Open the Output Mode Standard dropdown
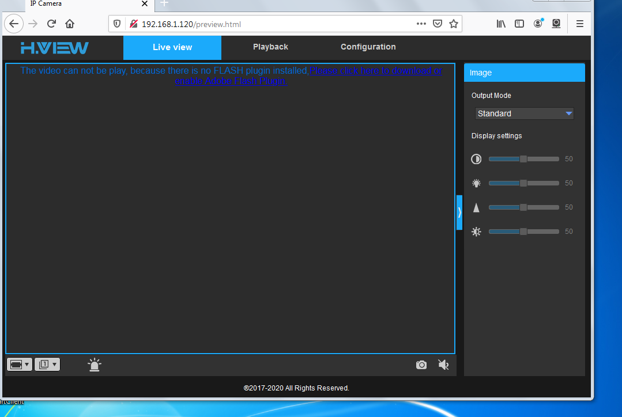The height and width of the screenshot is (417, 622). [523, 113]
